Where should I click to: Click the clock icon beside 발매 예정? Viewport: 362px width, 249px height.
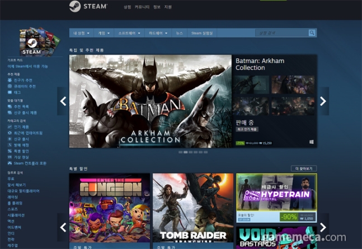pyautogui.click(x=10, y=145)
